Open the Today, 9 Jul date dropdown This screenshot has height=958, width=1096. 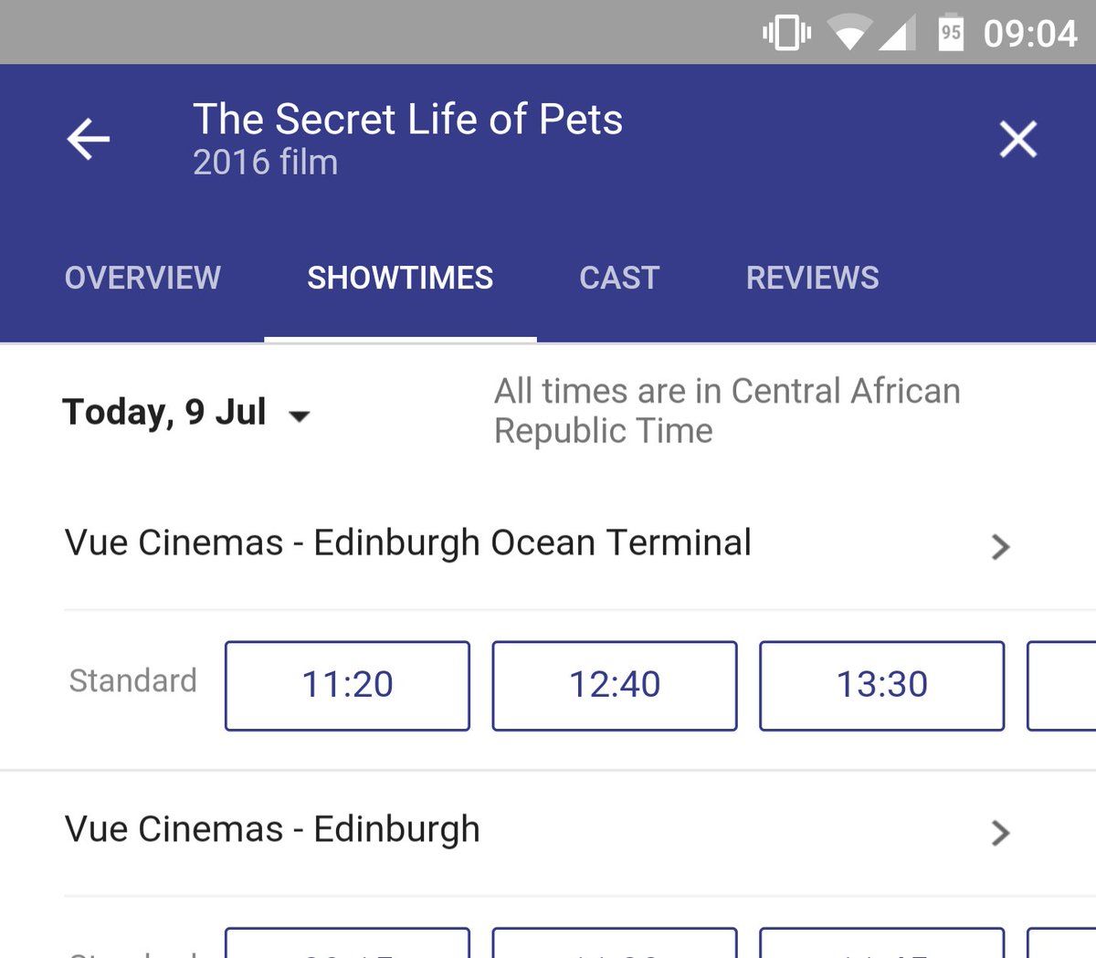click(x=186, y=413)
